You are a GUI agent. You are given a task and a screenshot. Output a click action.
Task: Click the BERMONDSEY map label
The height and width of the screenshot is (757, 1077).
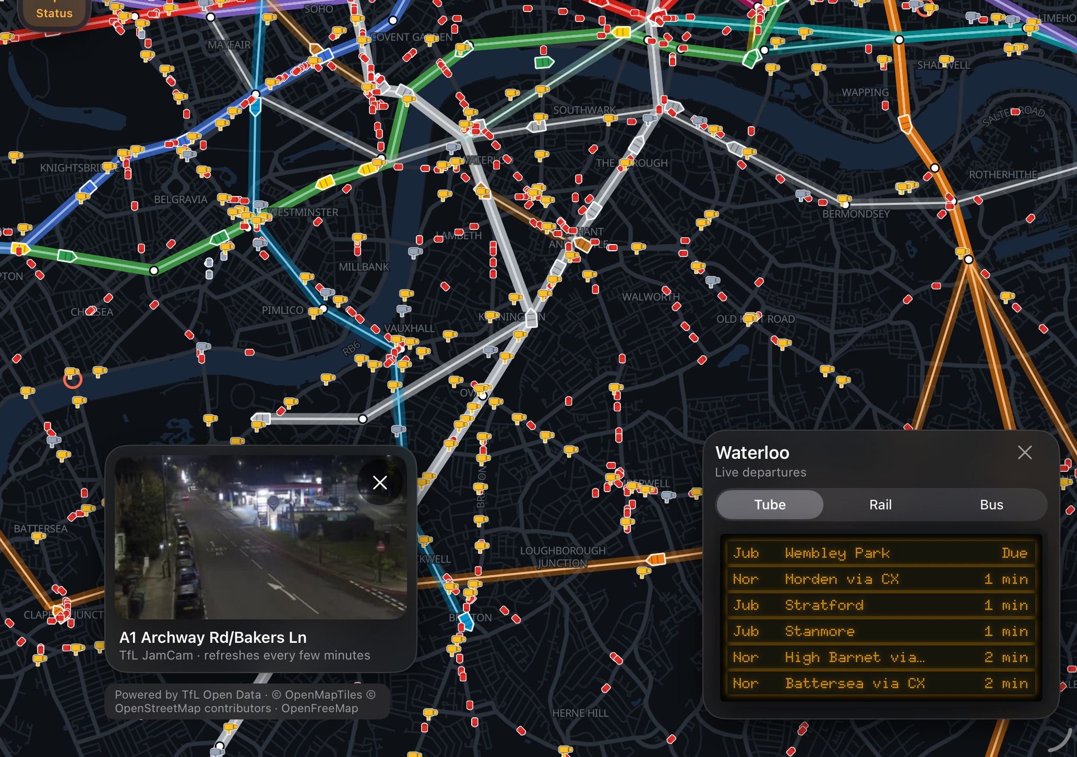tap(856, 214)
